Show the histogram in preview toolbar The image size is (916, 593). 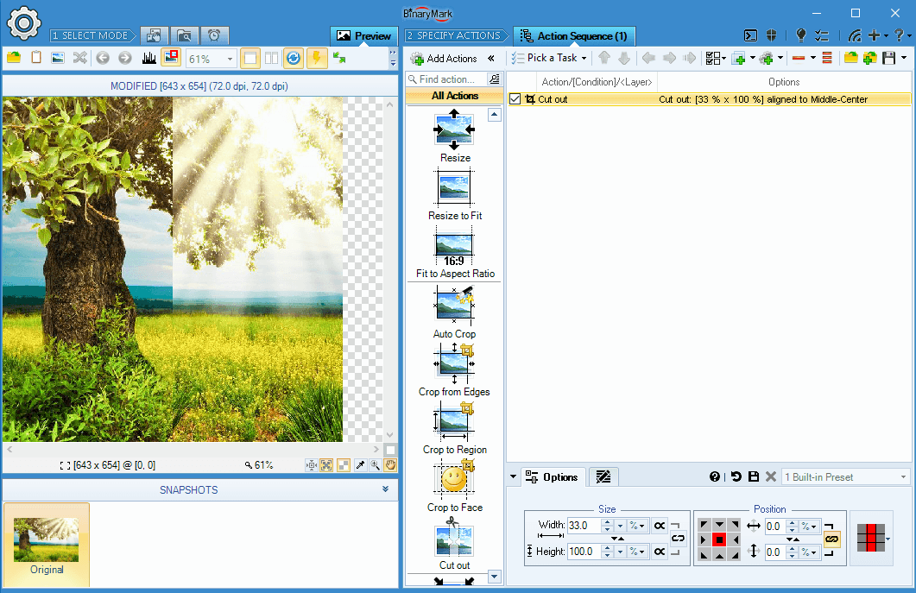[x=148, y=58]
